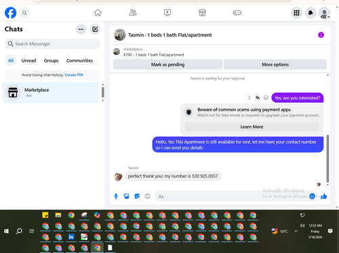Open the $700 listing thumbnail
This screenshot has height=253, width=339.
(117, 52)
